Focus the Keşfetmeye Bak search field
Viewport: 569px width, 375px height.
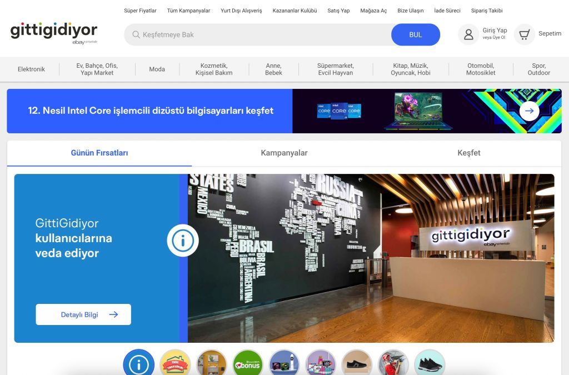point(258,34)
